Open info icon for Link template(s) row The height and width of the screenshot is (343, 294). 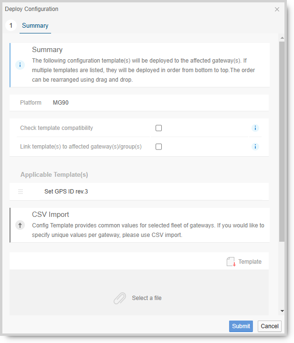[x=255, y=147]
